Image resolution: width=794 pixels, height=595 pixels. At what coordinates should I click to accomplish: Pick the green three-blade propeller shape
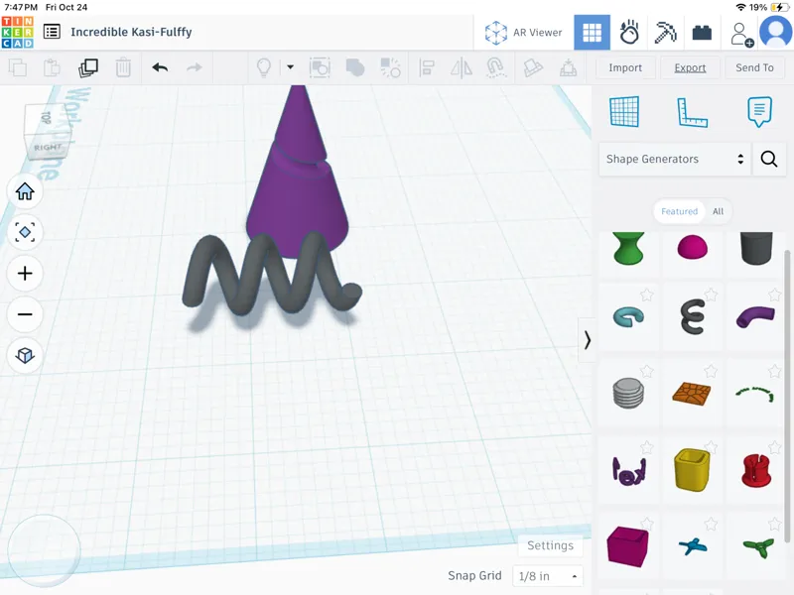[x=758, y=547]
